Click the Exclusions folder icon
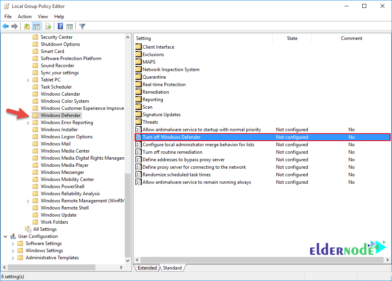 (x=139, y=54)
